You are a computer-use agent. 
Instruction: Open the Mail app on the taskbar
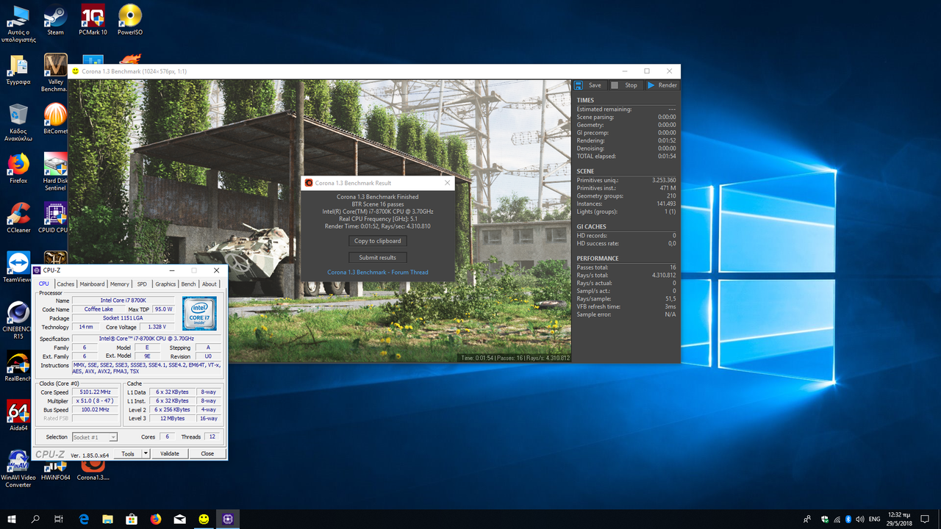(x=179, y=519)
